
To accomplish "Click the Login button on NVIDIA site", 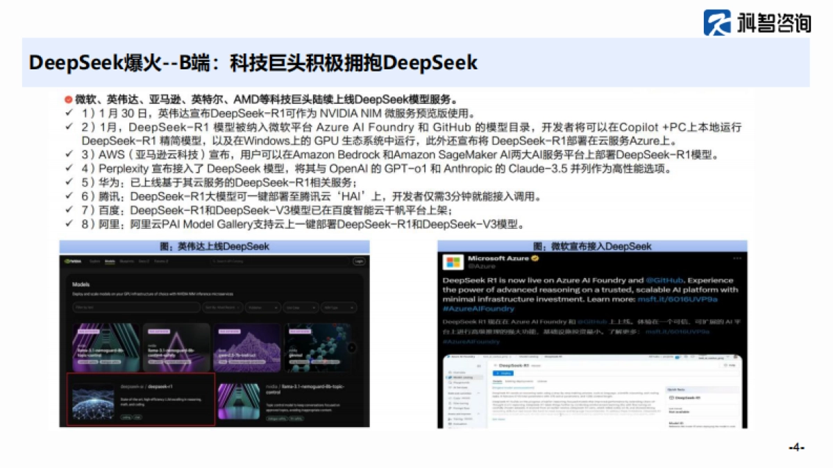I will tap(360, 261).
